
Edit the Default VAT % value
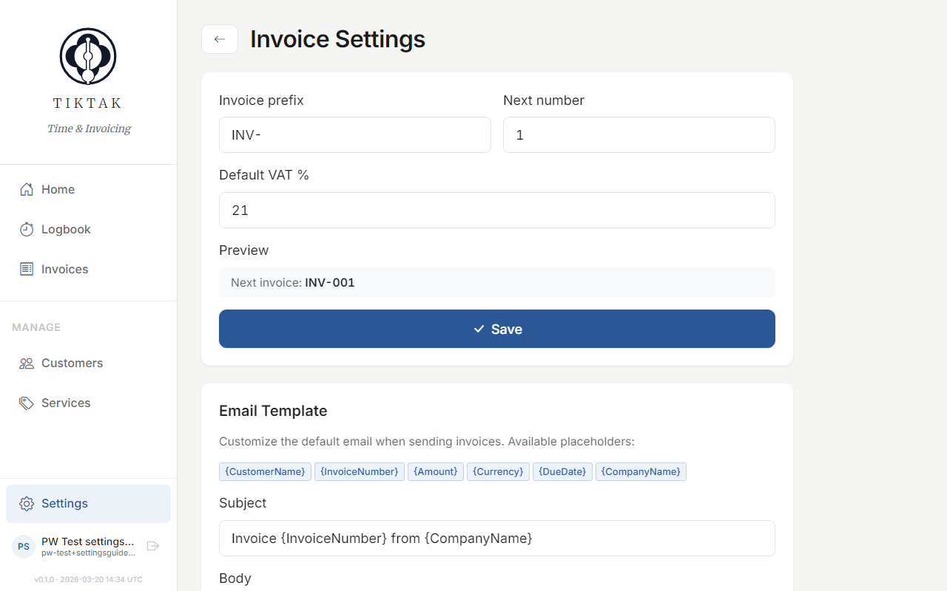click(x=496, y=210)
